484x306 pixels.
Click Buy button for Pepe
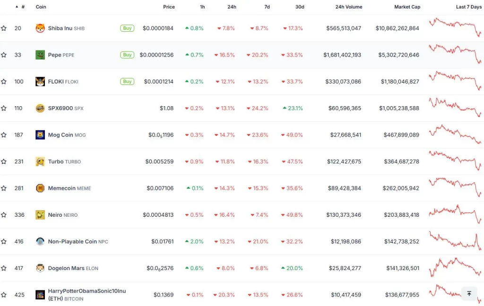click(127, 55)
